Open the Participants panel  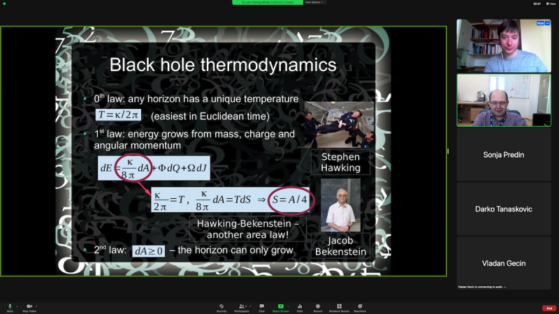241,308
